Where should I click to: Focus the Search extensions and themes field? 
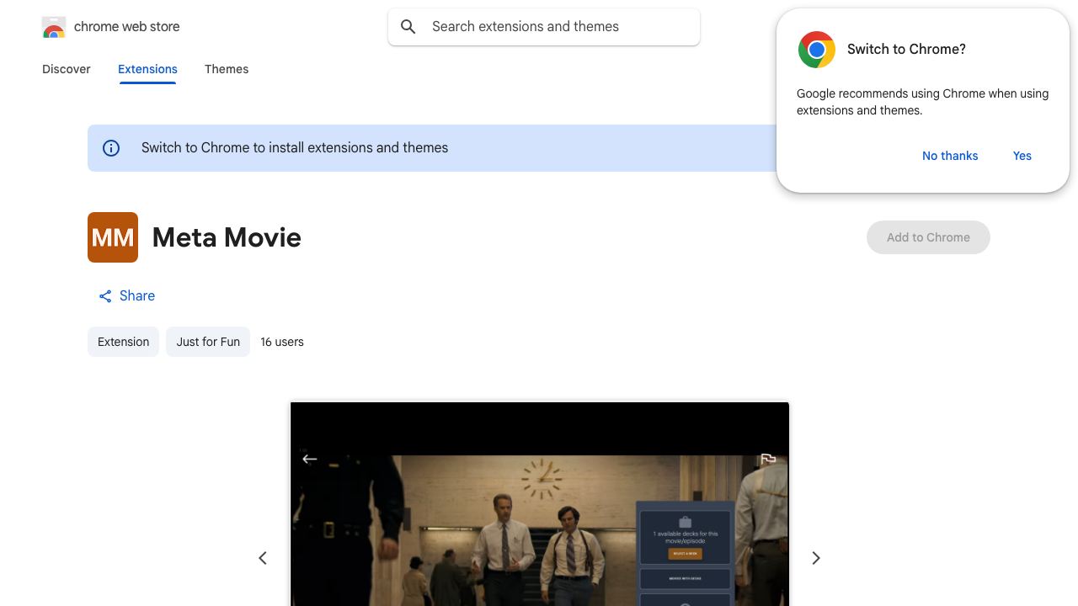[544, 27]
